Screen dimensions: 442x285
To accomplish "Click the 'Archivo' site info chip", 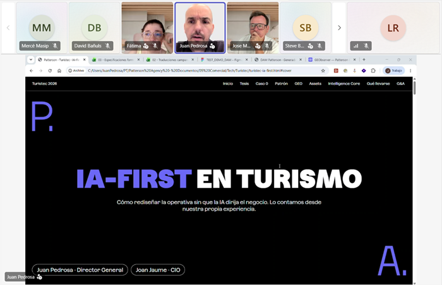I will 76,71.
